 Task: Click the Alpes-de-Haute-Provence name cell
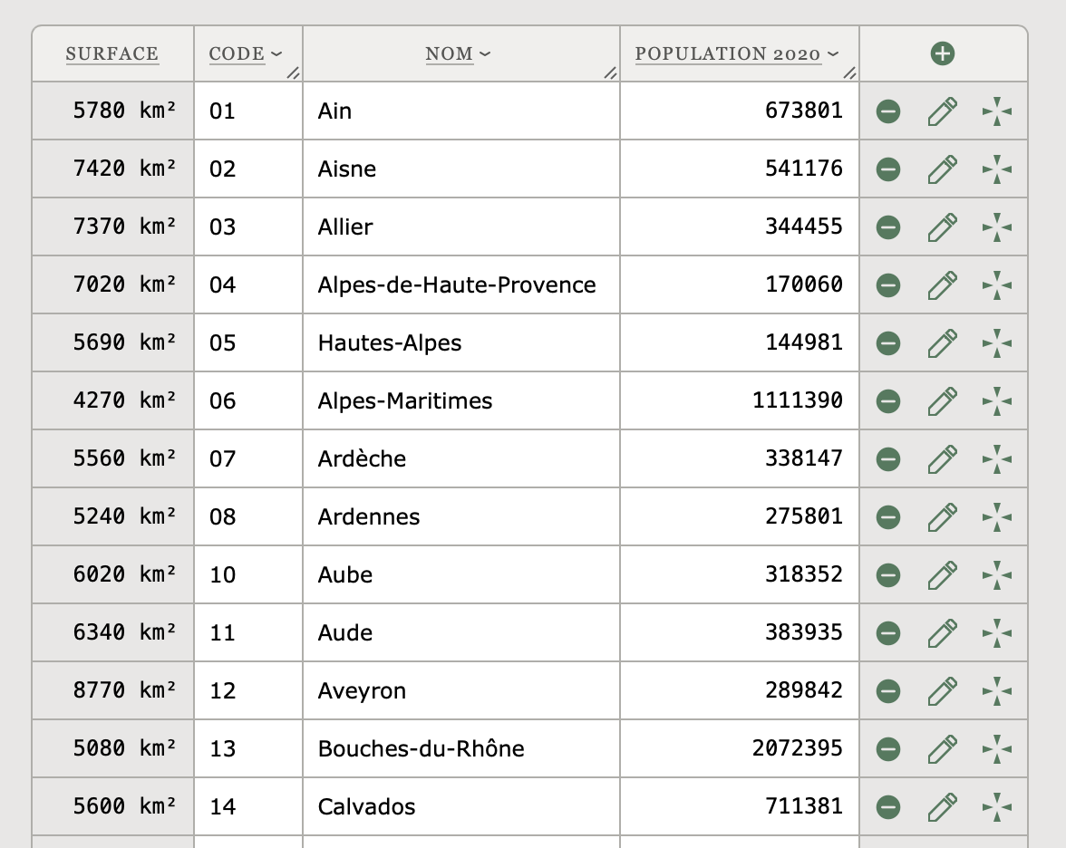[457, 285]
